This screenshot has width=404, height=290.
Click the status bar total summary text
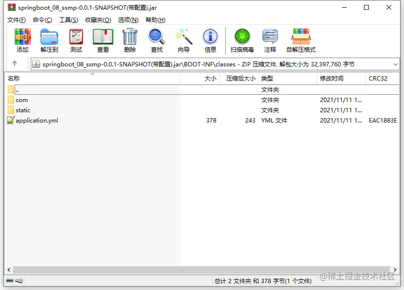[x=263, y=281]
